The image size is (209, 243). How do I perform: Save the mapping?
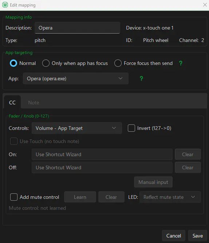pos(198,236)
